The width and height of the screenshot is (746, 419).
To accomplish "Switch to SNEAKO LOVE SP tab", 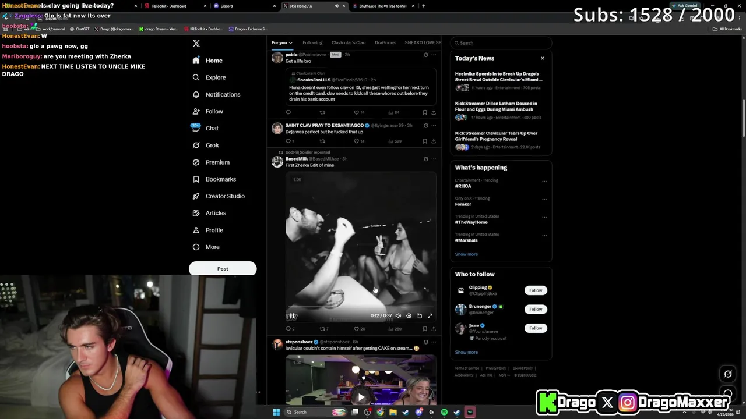I will coord(423,42).
